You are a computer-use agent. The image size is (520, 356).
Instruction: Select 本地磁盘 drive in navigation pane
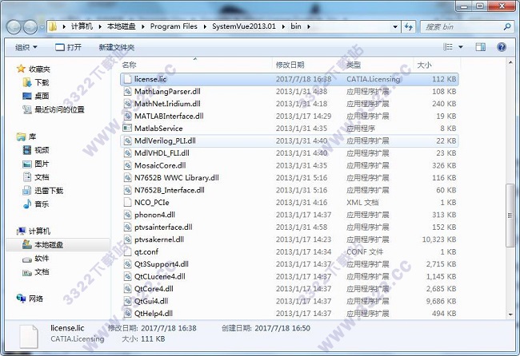pyautogui.click(x=49, y=245)
